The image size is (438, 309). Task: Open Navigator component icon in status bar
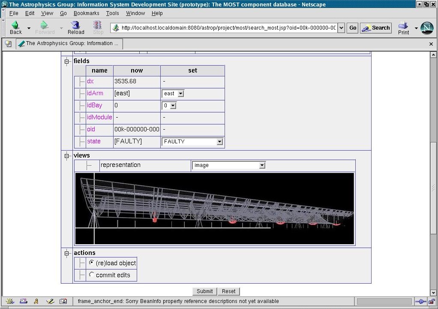(x=10, y=301)
